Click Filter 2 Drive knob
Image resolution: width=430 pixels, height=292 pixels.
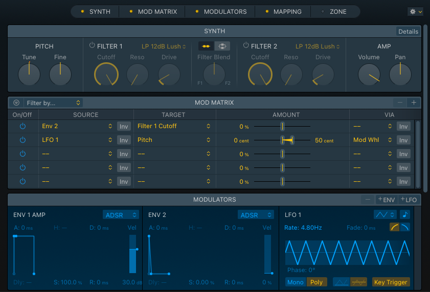point(323,74)
